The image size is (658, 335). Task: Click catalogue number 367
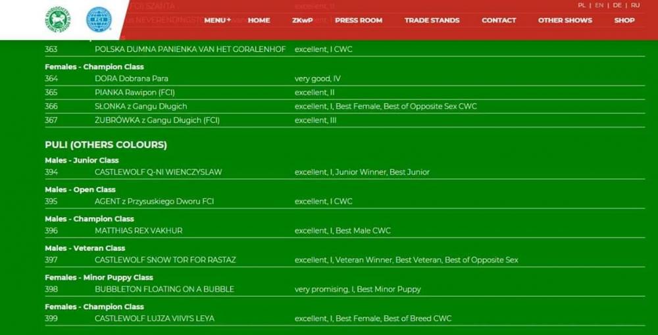51,120
